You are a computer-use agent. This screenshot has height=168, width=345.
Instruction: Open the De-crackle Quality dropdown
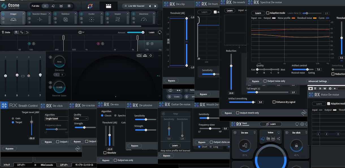(x=81, y=119)
